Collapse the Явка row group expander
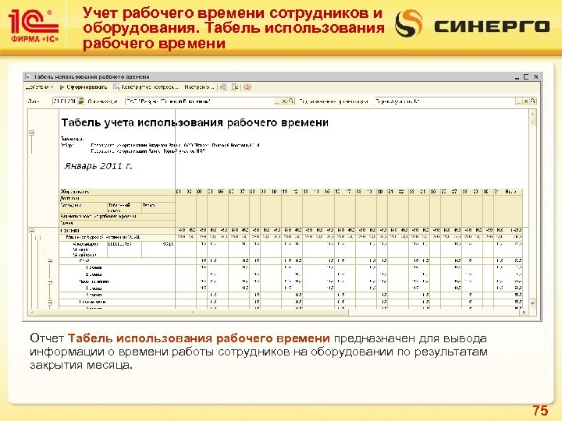 coord(50,261)
